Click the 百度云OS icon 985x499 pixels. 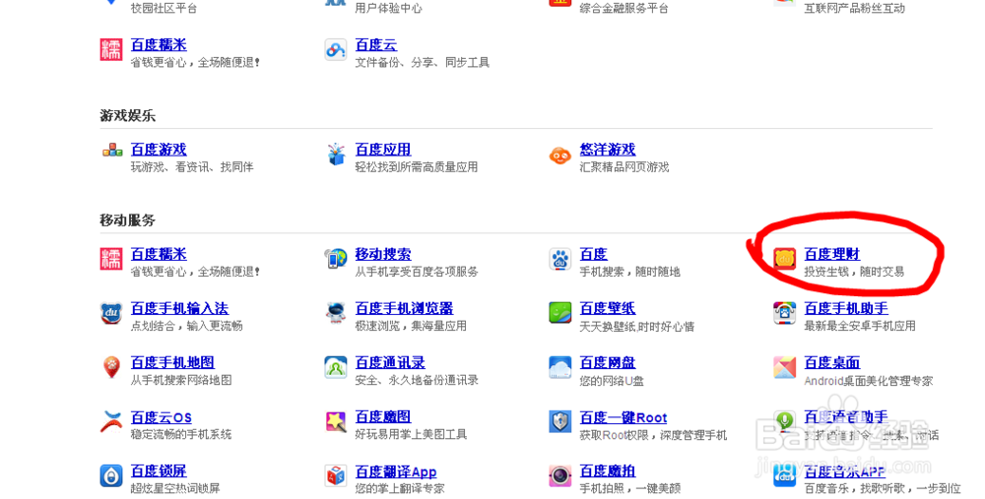(x=111, y=421)
